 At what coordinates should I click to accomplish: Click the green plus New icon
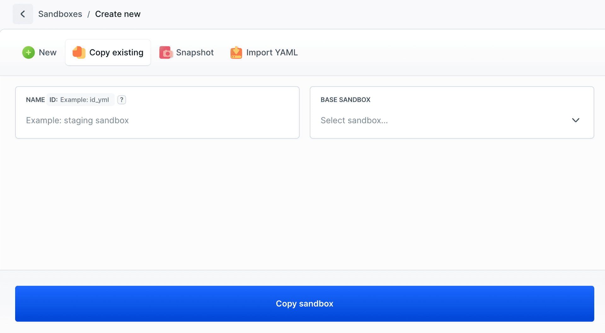coord(28,52)
